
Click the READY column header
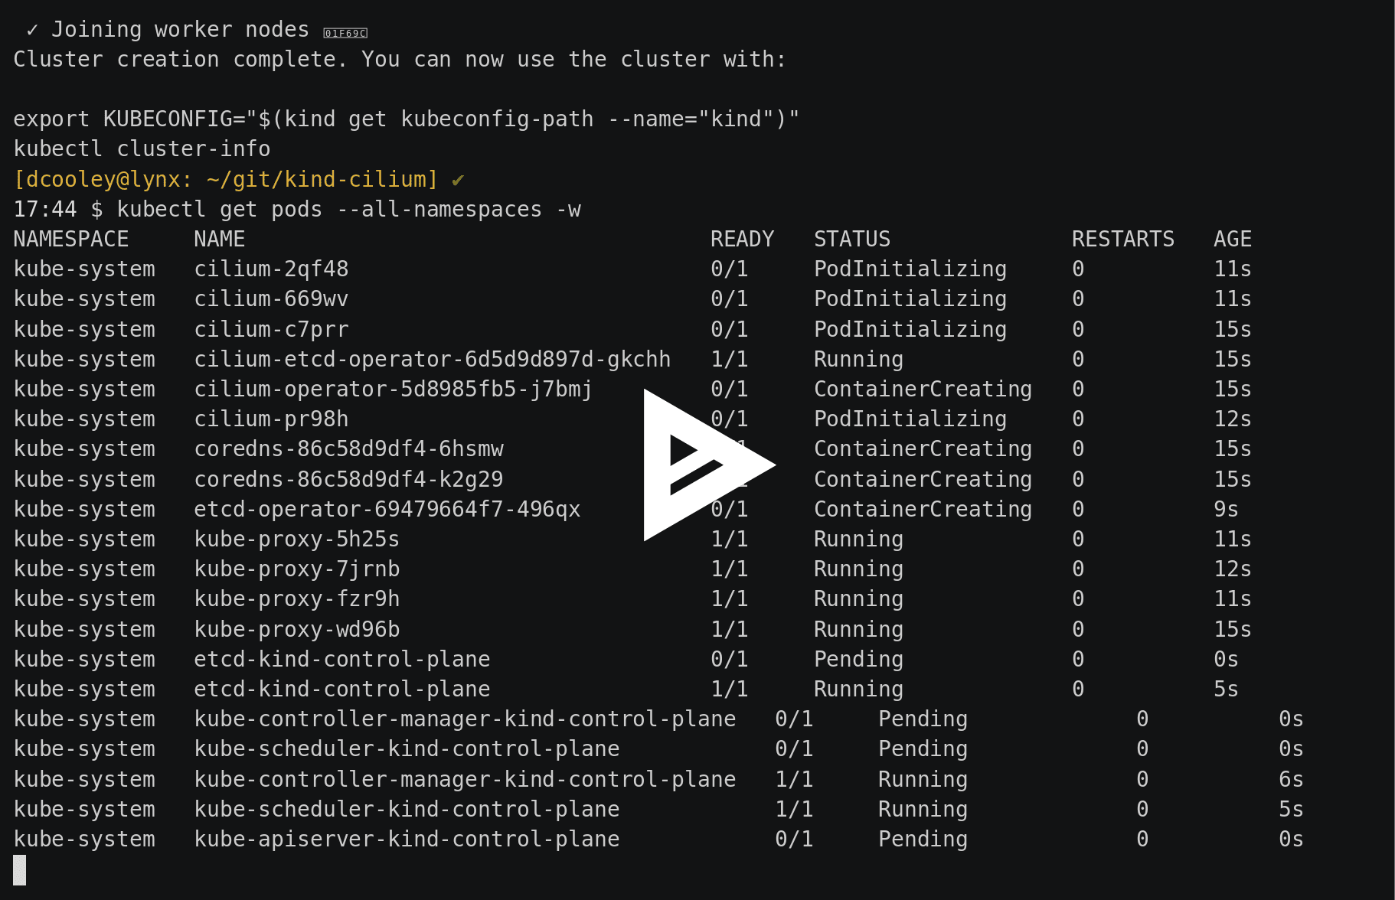click(x=743, y=240)
